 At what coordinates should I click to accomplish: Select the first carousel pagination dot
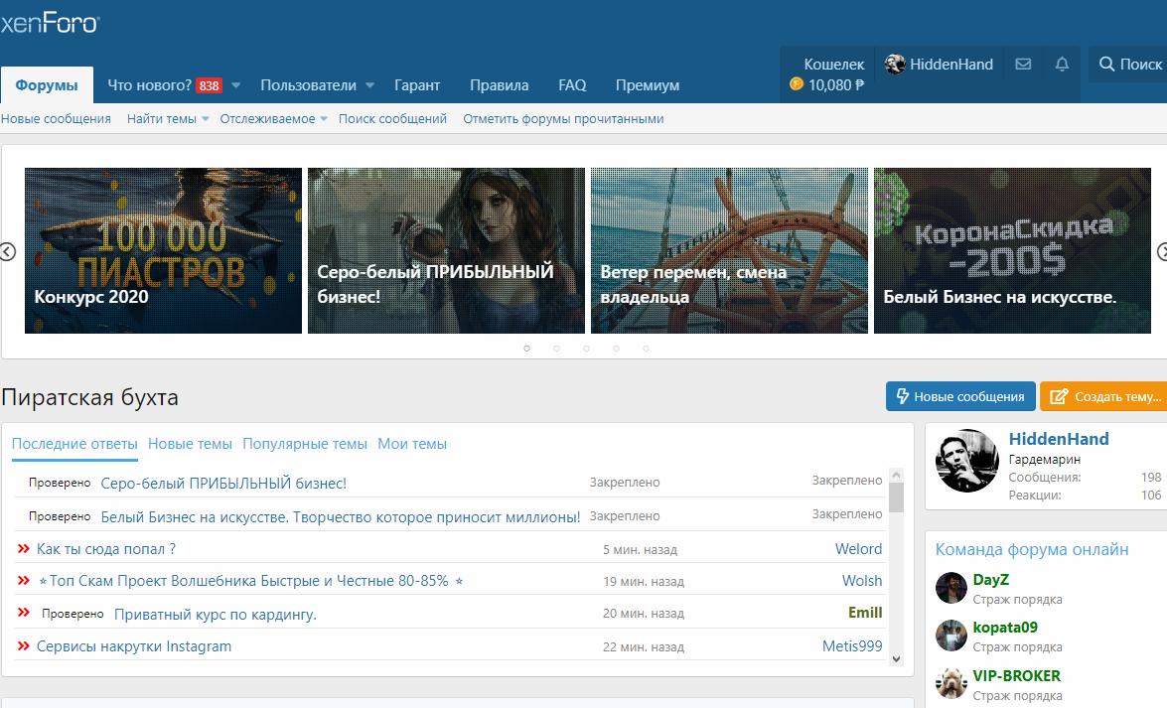(527, 349)
